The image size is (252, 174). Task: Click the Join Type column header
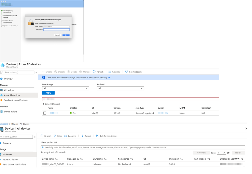coord(140,108)
